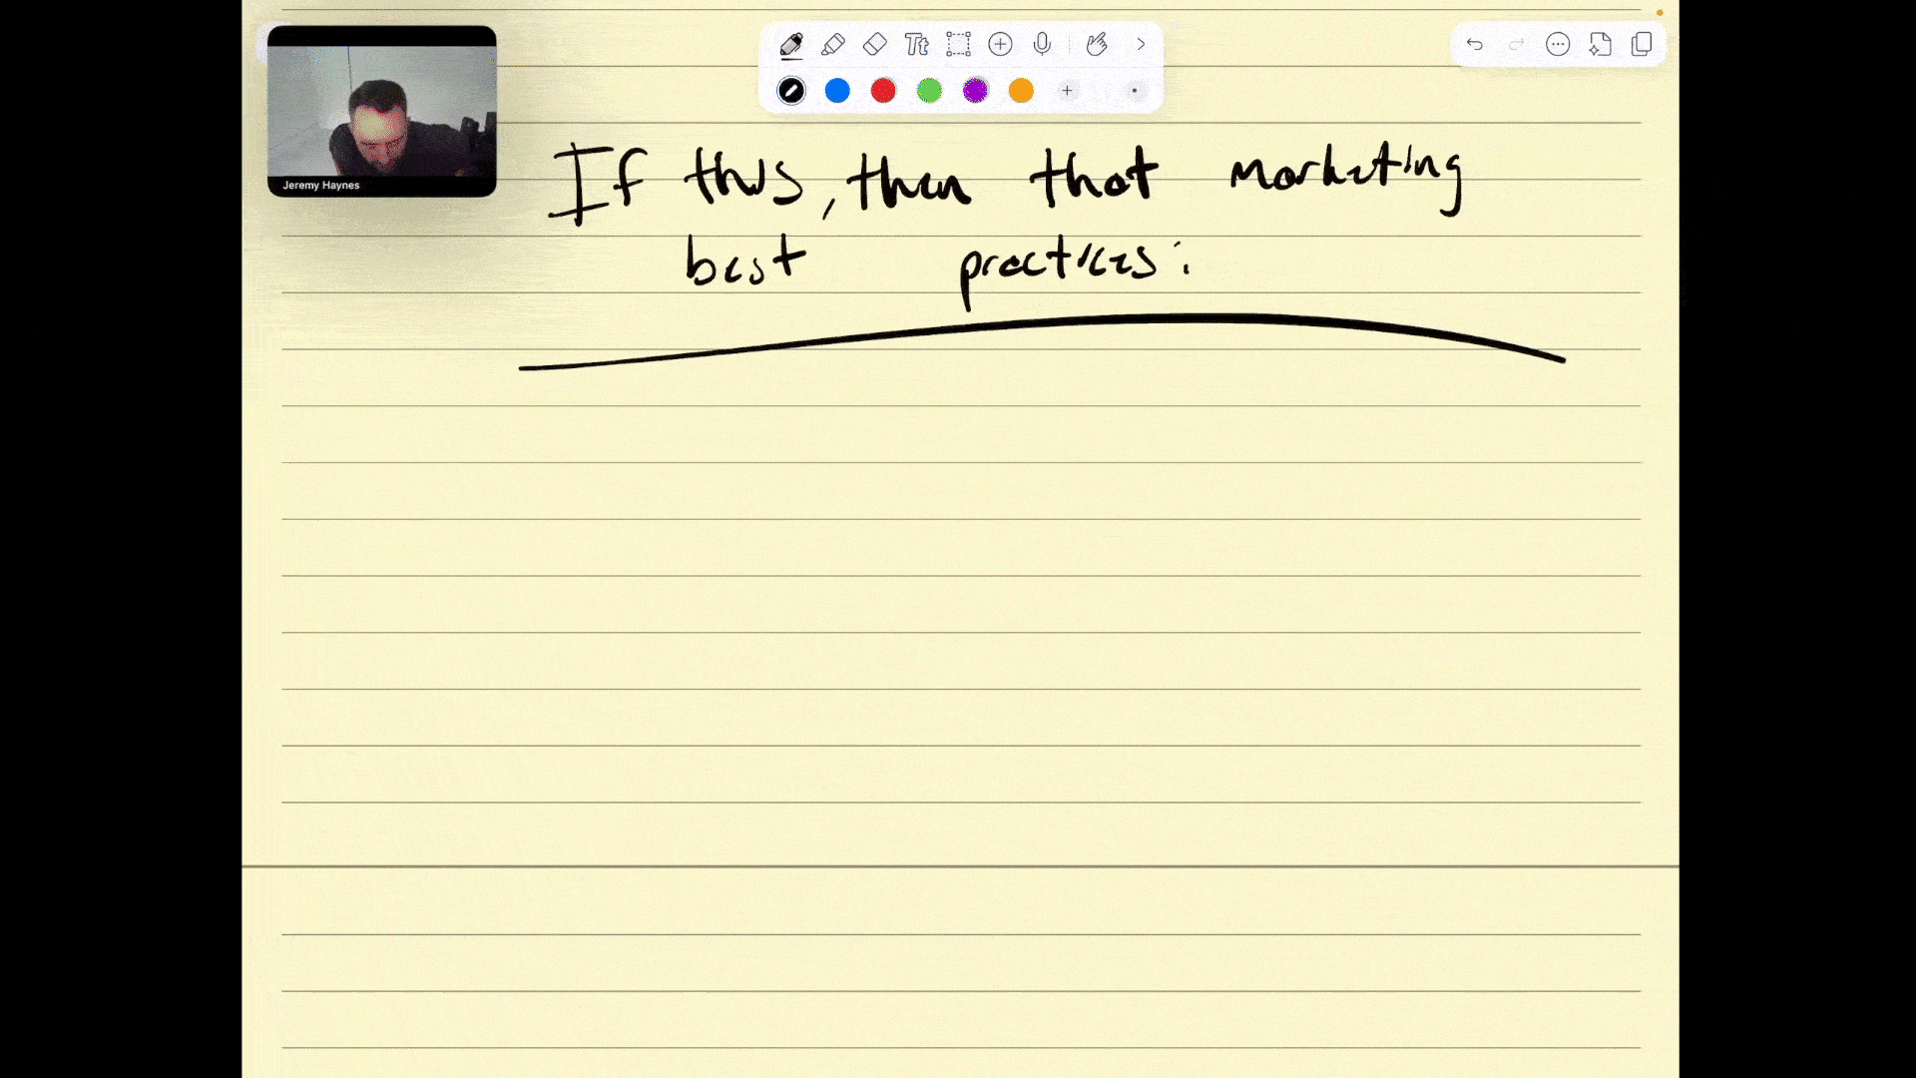Open the more options ellipsis menu

pyautogui.click(x=1558, y=45)
